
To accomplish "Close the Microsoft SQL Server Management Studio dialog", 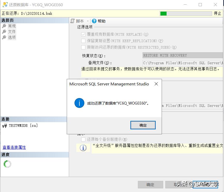I will click(x=156, y=84).
